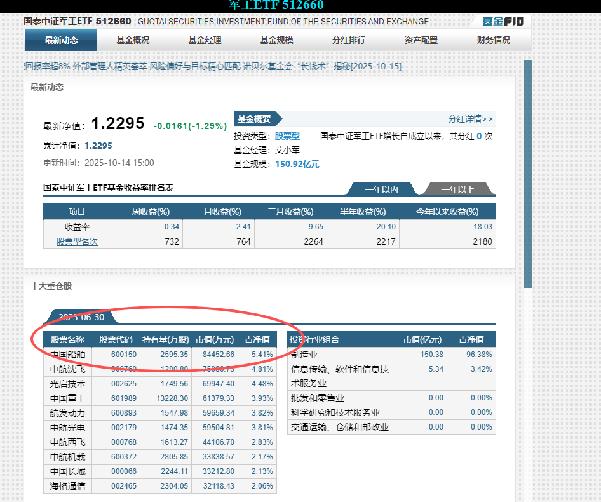The image size is (601, 502).
Task: Select the 中航西飞 stock name
Action: [67, 442]
